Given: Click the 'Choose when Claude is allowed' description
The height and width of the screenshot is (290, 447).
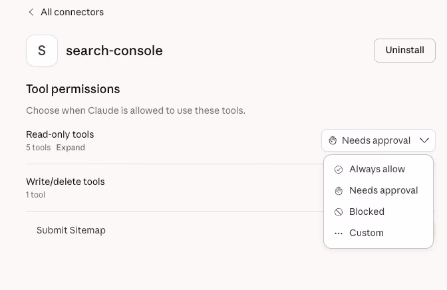Looking at the screenshot, I should click(136, 110).
